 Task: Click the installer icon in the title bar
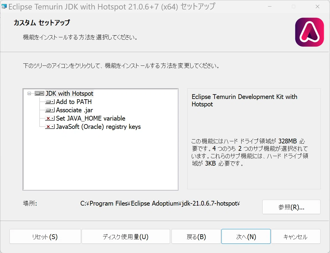(4, 7)
